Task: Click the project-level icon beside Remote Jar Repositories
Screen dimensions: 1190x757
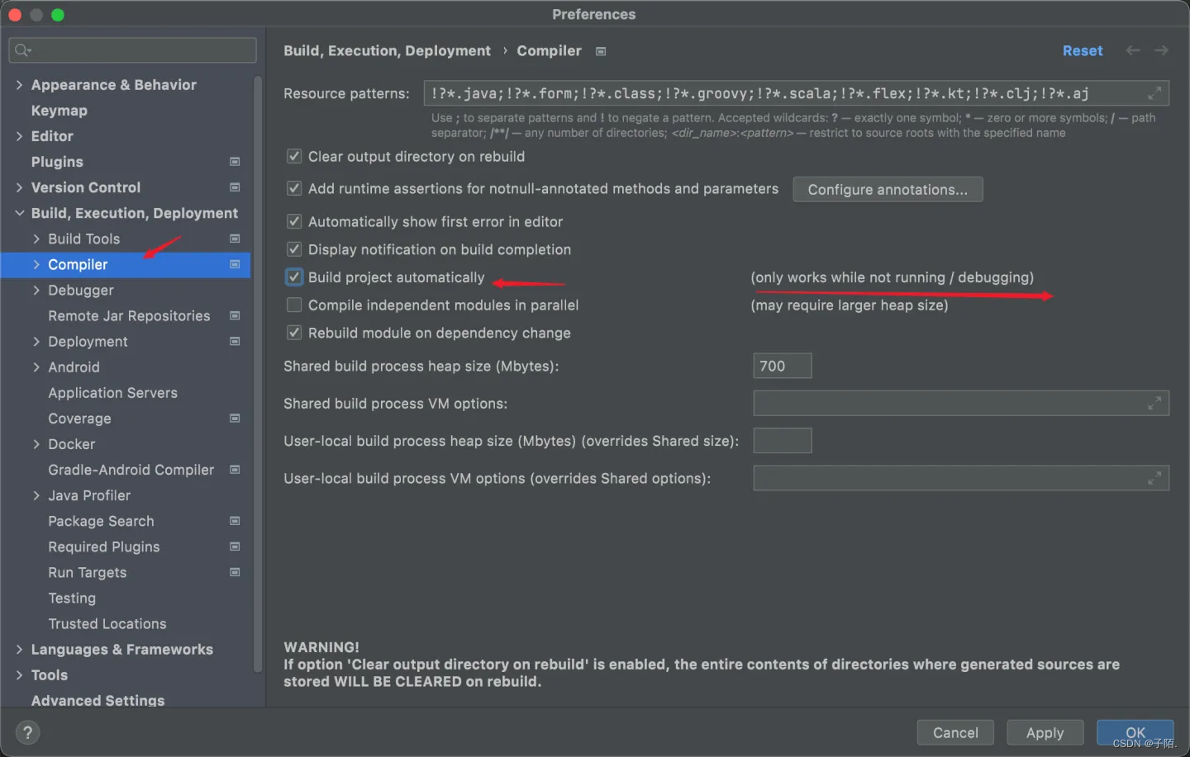Action: point(235,315)
